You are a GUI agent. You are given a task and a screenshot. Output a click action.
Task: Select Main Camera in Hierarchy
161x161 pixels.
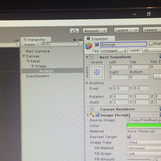click(38, 51)
